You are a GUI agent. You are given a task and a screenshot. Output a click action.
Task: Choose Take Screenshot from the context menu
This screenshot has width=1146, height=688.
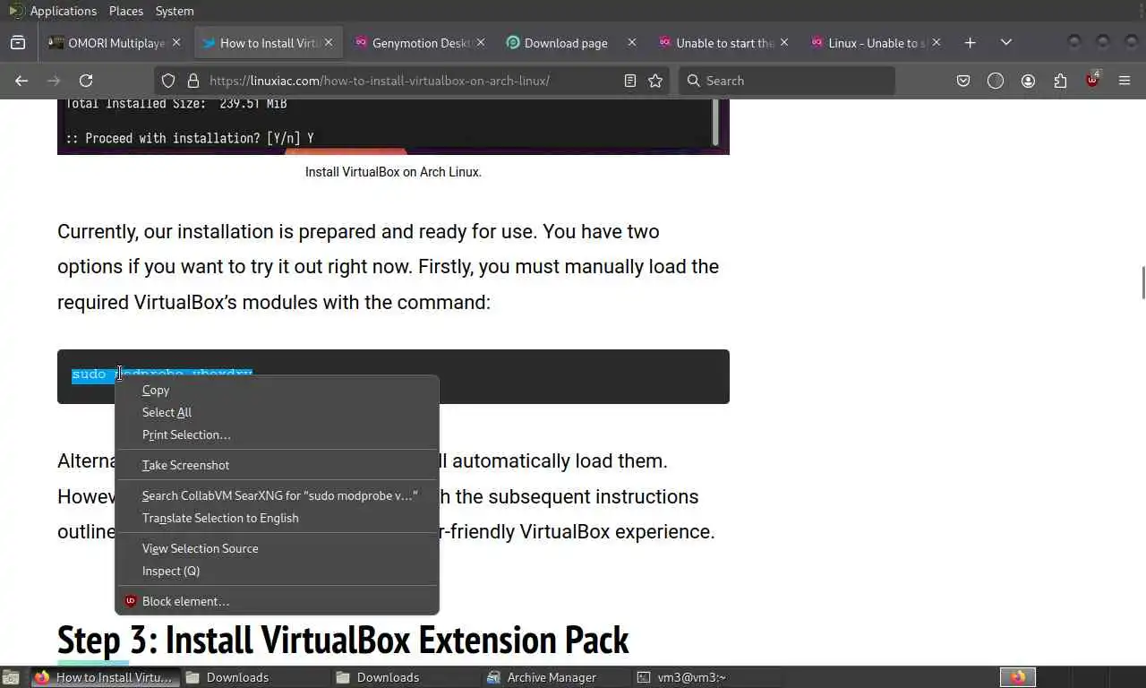(x=277, y=465)
